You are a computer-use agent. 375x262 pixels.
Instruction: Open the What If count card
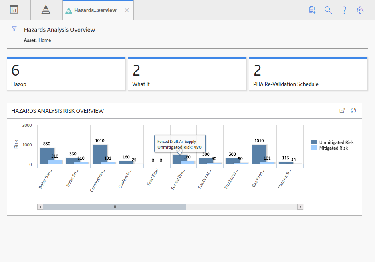point(187,74)
